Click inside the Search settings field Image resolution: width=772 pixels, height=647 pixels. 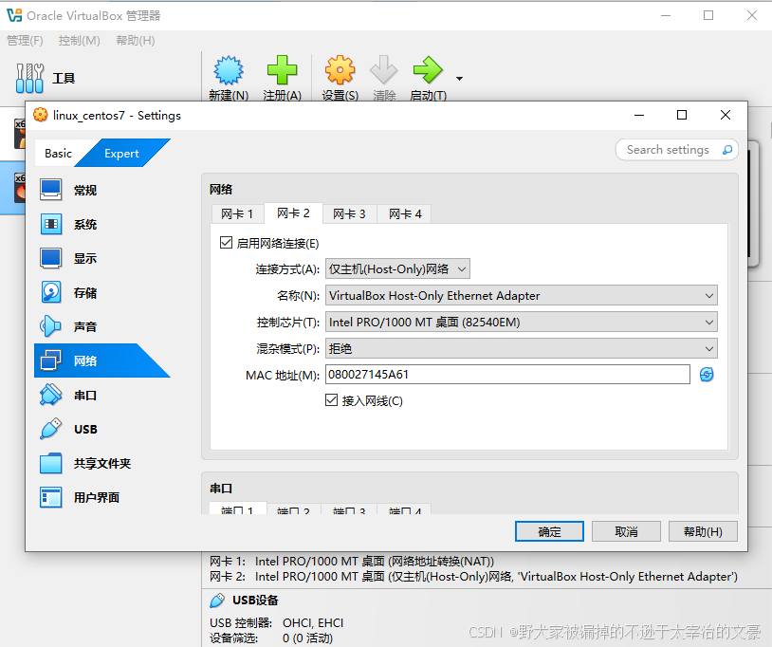coord(669,149)
